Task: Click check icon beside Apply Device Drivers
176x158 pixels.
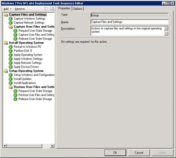Action: pyautogui.click(x=11, y=67)
